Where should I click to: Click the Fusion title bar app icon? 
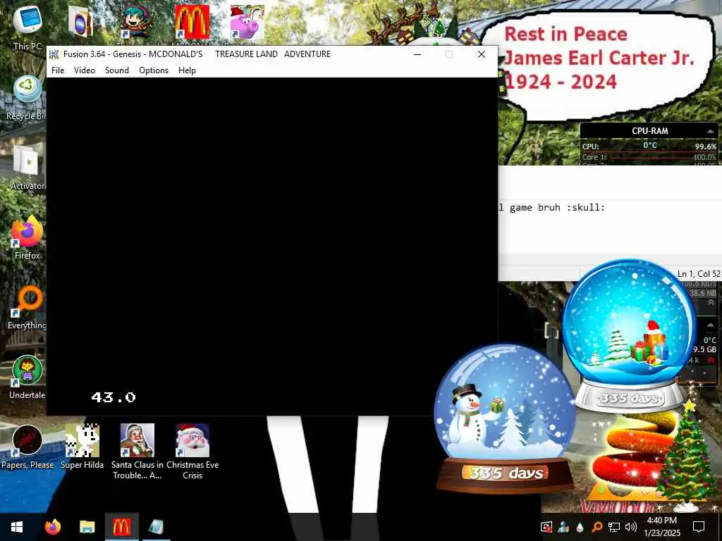pos(54,54)
